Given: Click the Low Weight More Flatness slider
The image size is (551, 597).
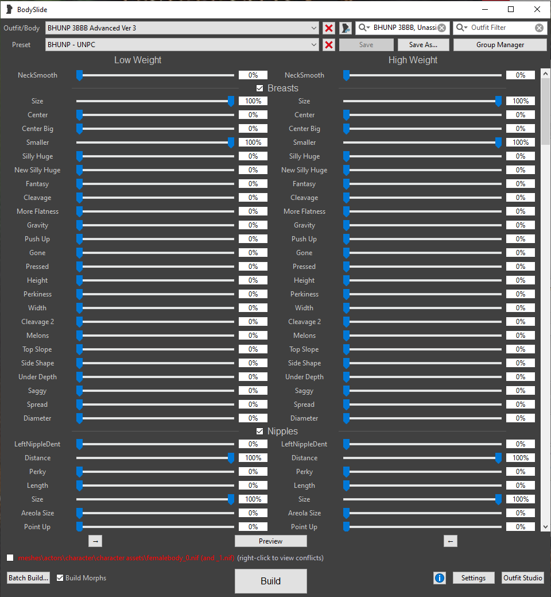Looking at the screenshot, I should click(x=155, y=211).
